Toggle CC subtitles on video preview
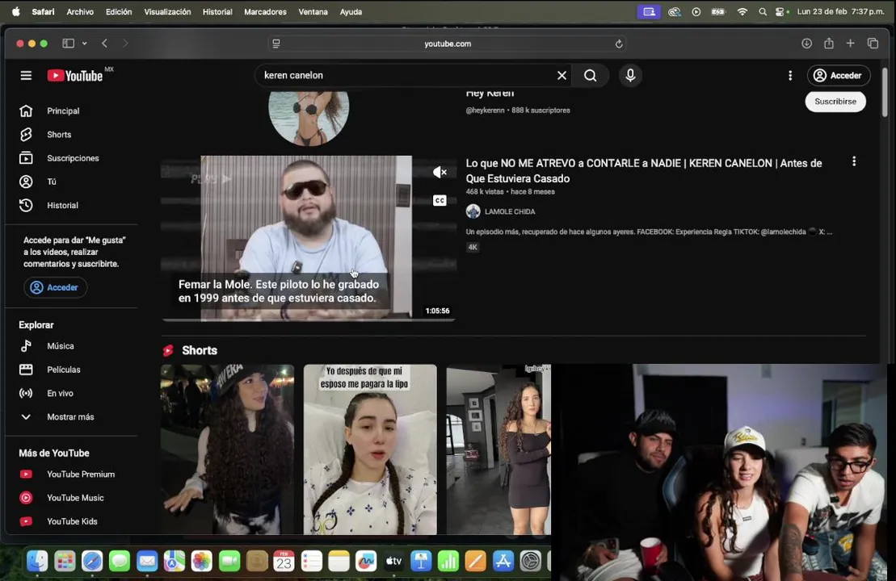896x581 pixels. point(440,200)
